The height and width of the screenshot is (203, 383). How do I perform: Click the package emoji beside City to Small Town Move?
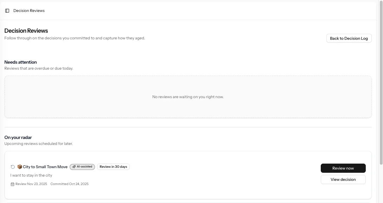click(19, 166)
